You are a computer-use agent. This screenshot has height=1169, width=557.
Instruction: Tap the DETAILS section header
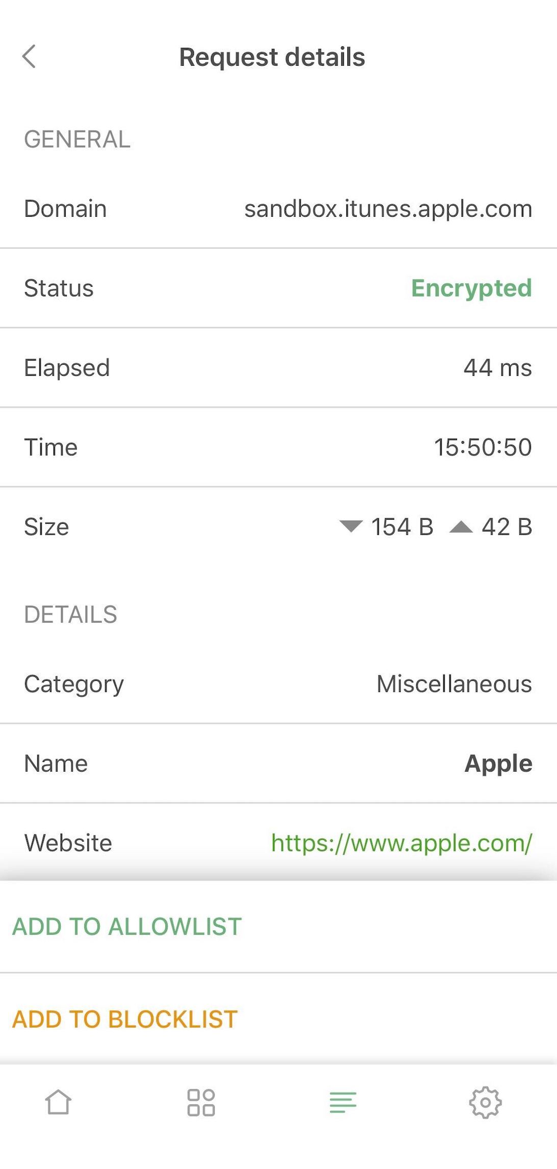[x=71, y=615]
